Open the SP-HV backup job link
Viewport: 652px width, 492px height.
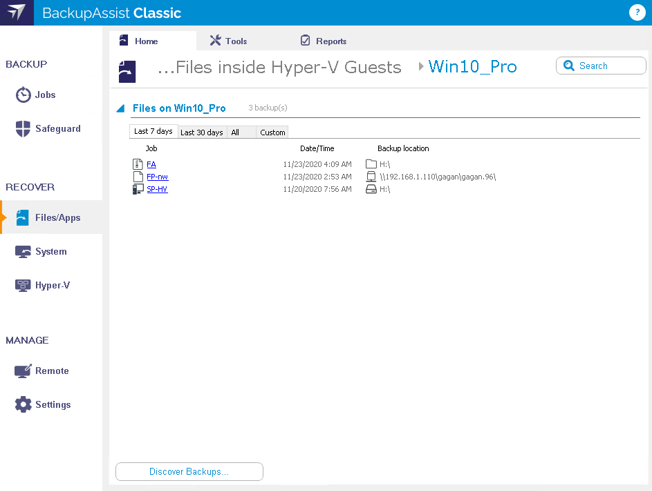click(157, 189)
